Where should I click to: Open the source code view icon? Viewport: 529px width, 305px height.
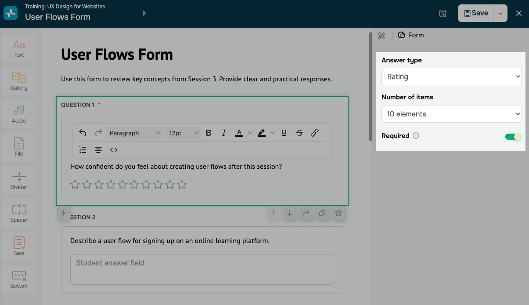click(114, 150)
